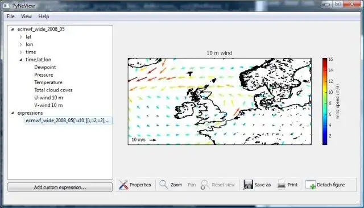Viewport: 364px width, 208px height.
Task: Click the Reset view toolbar label
Action: point(223,185)
